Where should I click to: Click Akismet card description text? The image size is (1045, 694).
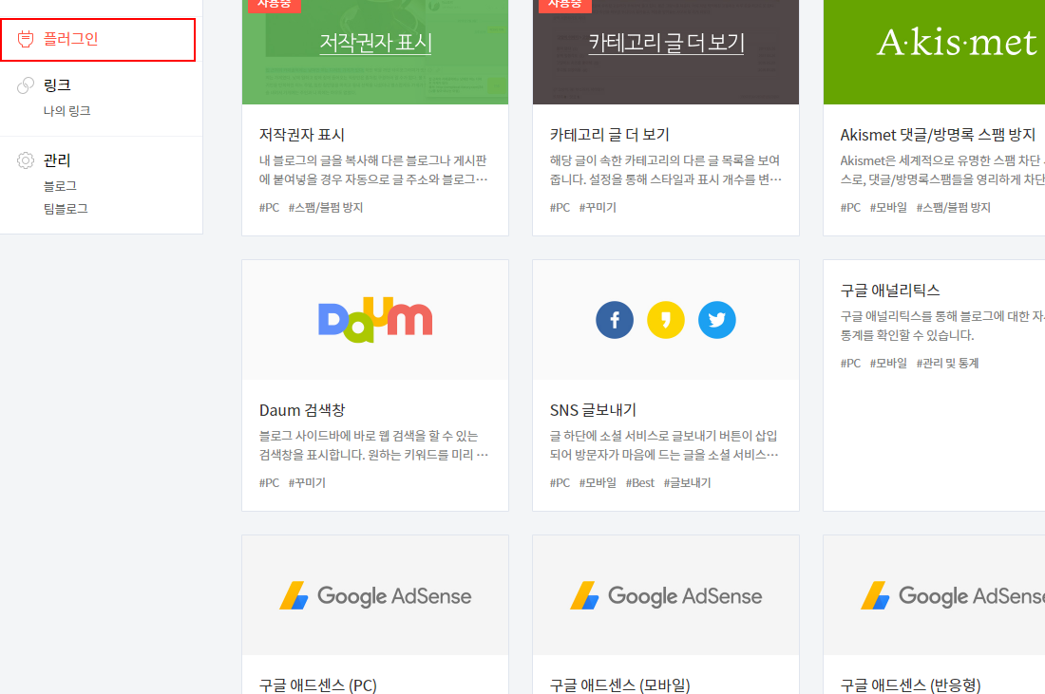[x=942, y=170]
